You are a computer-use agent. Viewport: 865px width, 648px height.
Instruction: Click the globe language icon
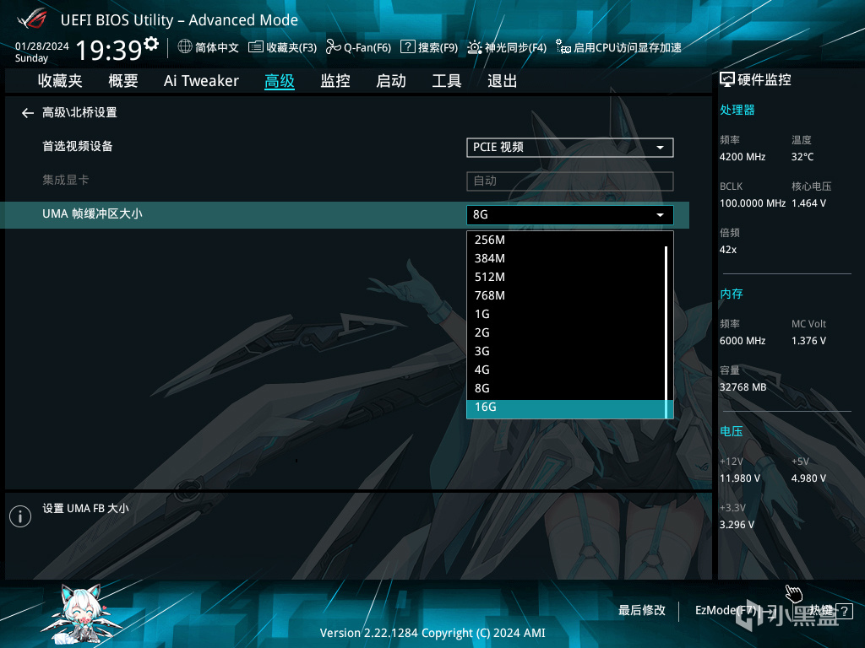point(185,46)
